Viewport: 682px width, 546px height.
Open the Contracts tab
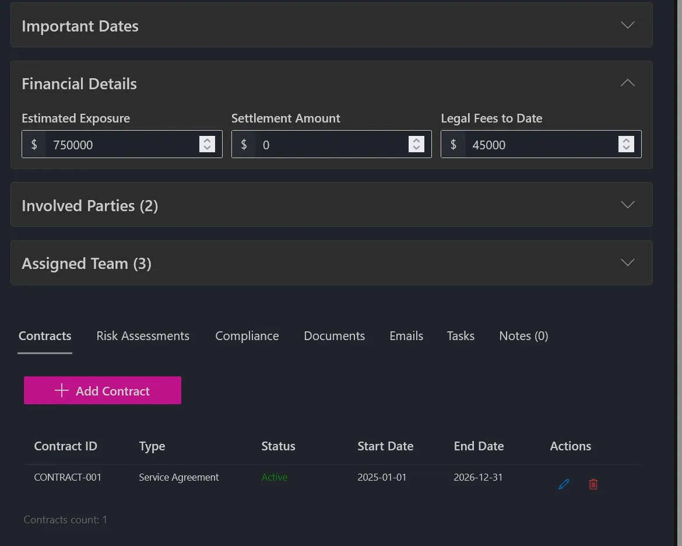[x=45, y=336]
